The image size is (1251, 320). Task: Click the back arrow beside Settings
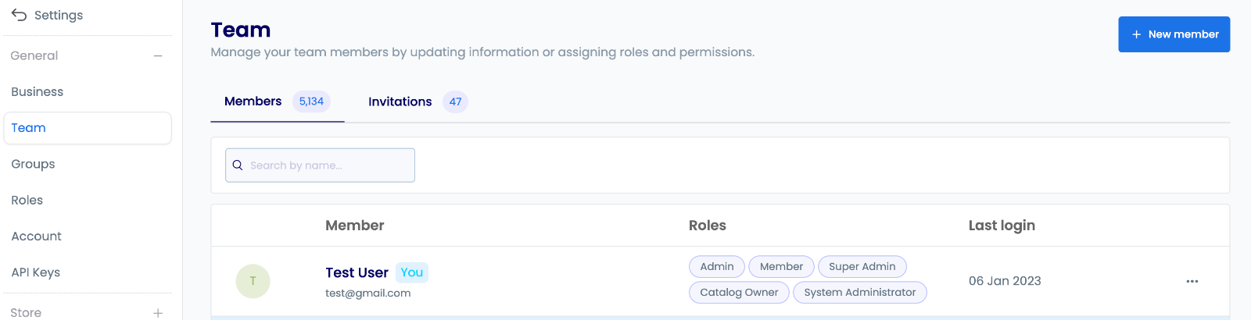click(x=19, y=15)
